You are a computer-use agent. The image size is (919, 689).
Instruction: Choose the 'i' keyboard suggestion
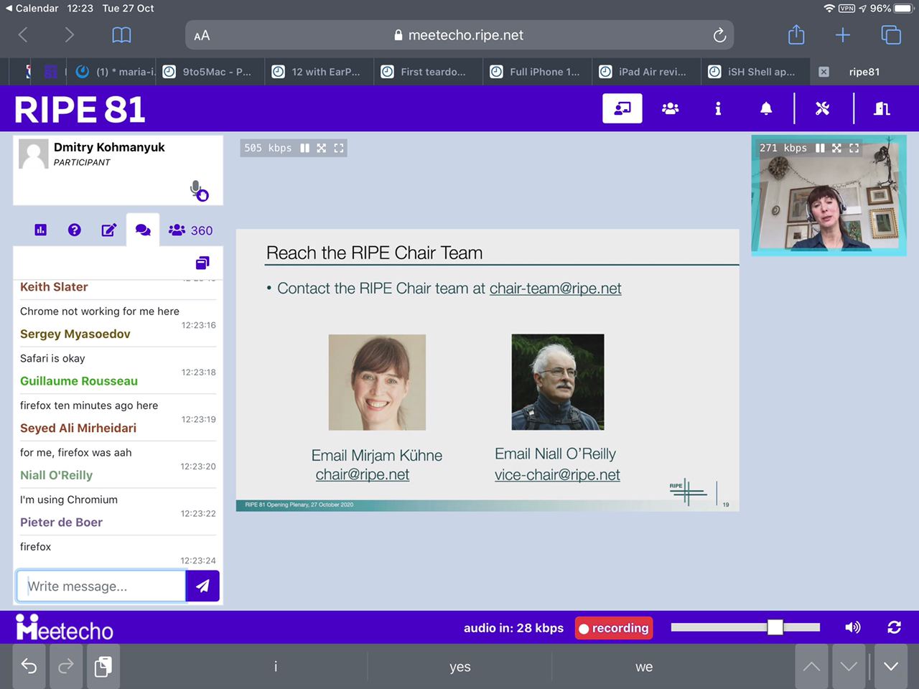pos(276,667)
